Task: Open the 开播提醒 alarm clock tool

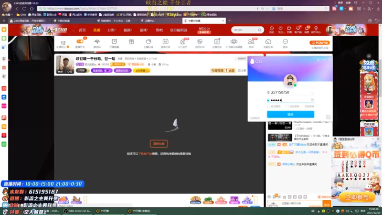Action: [x=114, y=43]
